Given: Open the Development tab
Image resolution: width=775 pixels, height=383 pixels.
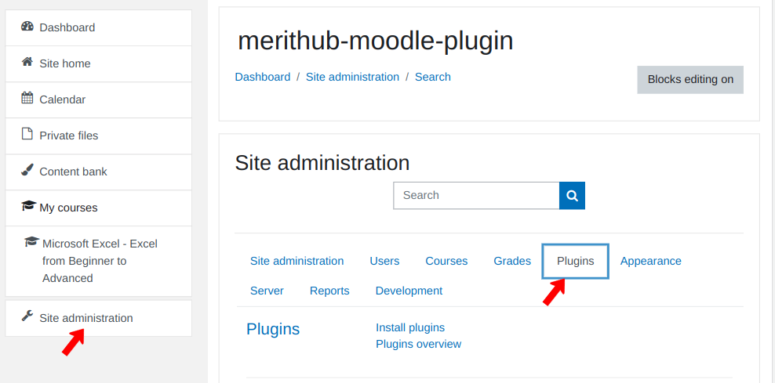Looking at the screenshot, I should 409,291.
